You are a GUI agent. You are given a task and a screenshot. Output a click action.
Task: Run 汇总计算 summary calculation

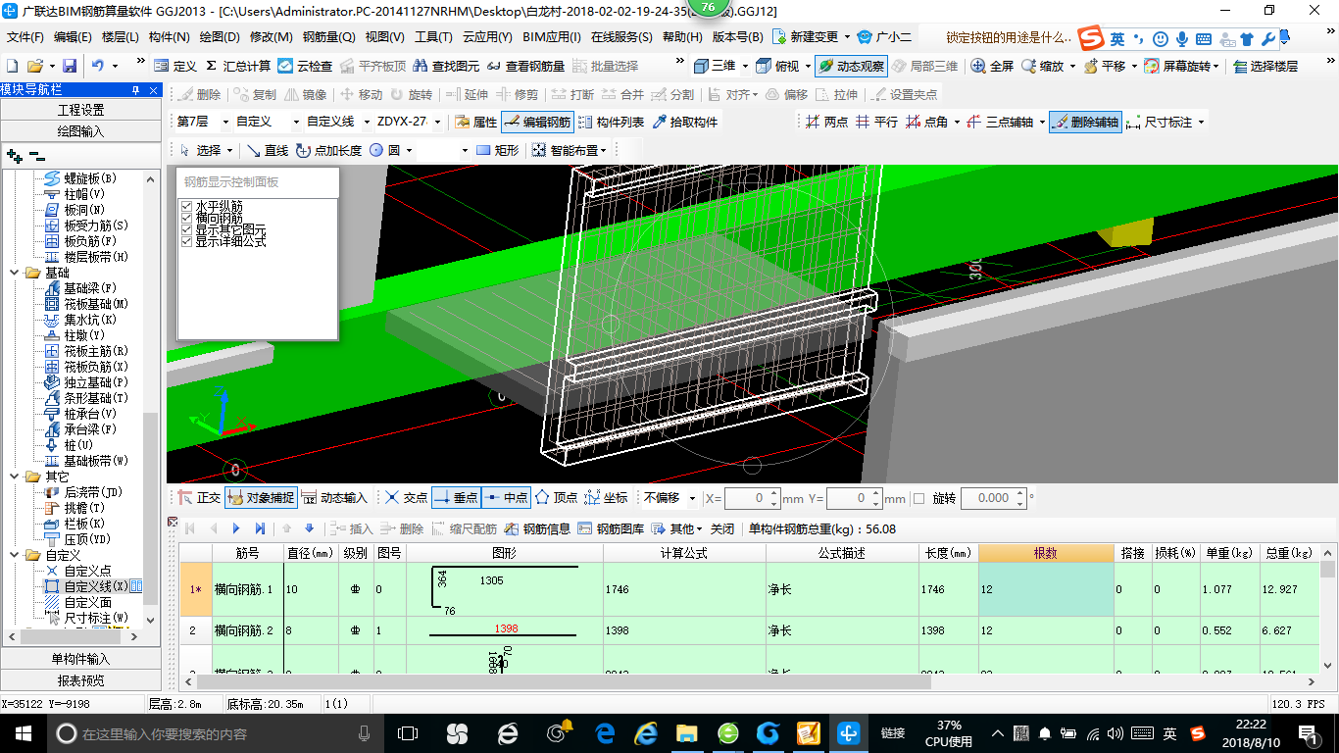click(238, 66)
